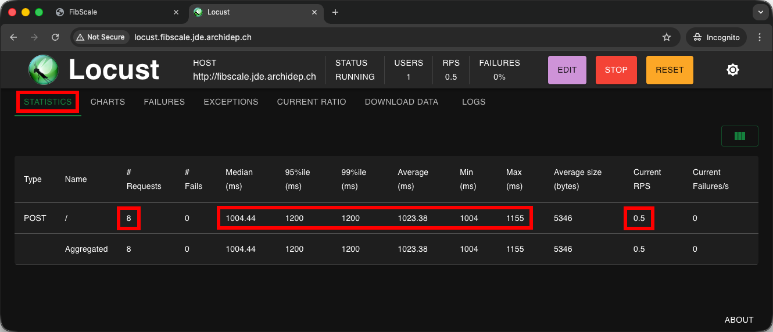Click the average 1023.38 in POST row
This screenshot has height=332, width=773.
(413, 218)
